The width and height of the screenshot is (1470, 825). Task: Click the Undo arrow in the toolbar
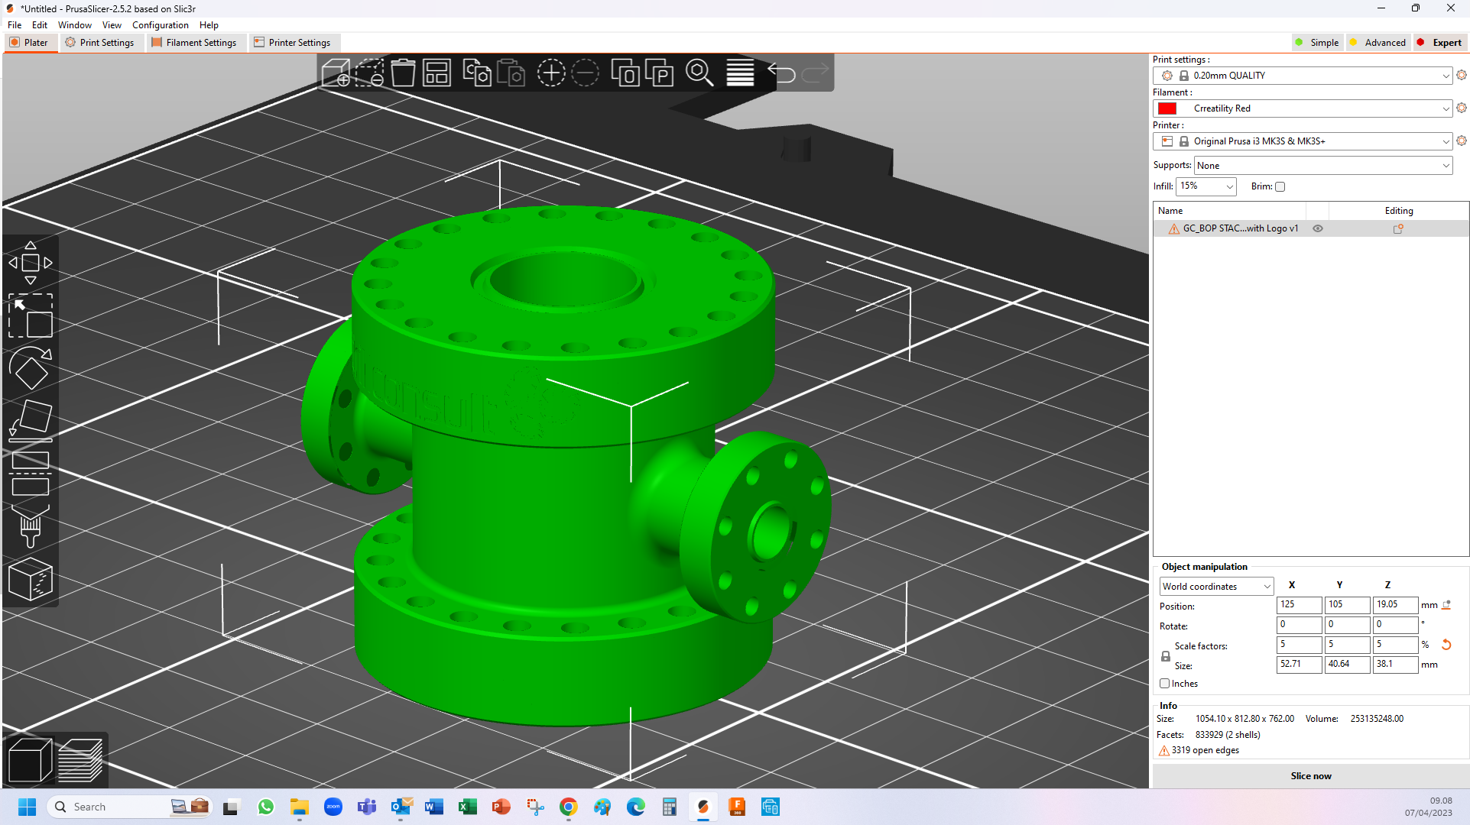(781, 73)
